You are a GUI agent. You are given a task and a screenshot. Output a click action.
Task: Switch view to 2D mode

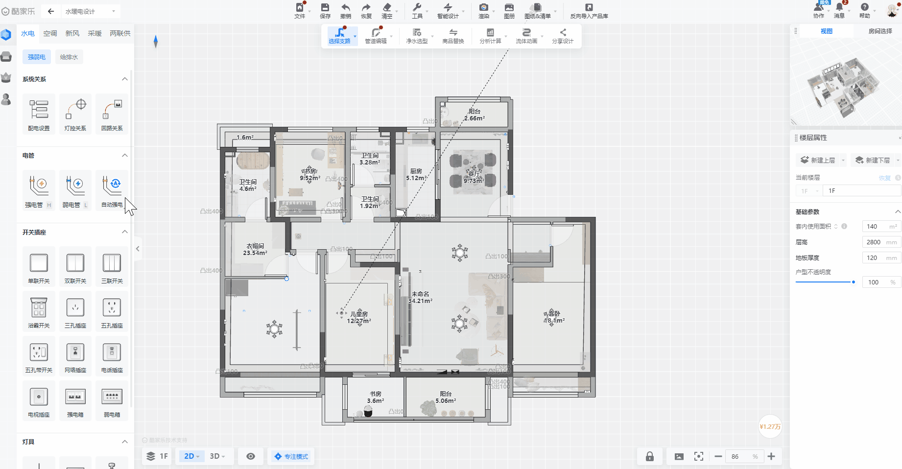[x=191, y=456]
